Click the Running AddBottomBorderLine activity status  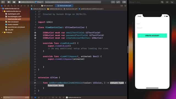tap(73, 2)
